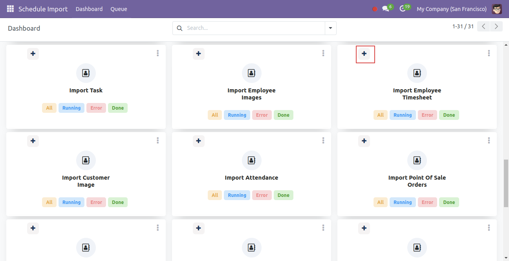Show Running records for Import Customer Image
Viewport: 509px width, 261px height.
click(x=71, y=202)
